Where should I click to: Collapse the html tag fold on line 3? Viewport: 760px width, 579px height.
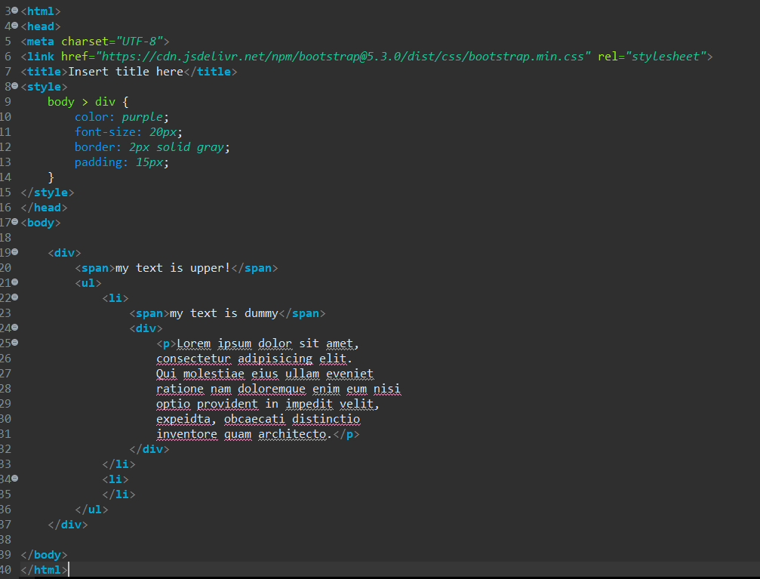(x=15, y=10)
